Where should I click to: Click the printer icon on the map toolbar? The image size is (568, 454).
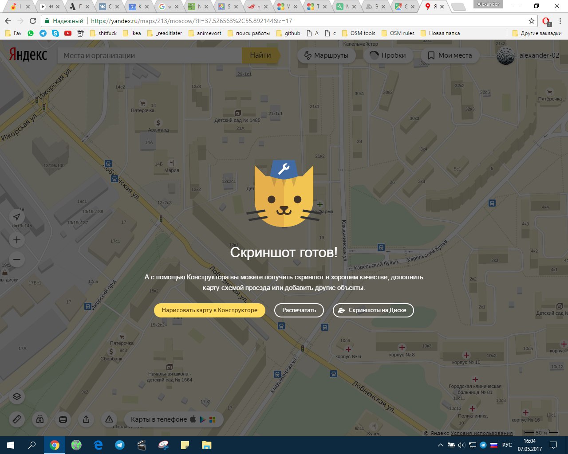click(63, 419)
